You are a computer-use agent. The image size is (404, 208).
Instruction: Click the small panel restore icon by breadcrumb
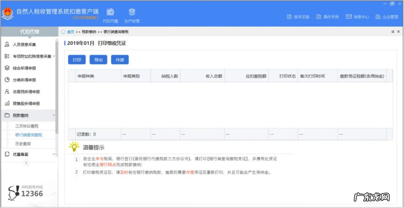(x=393, y=32)
